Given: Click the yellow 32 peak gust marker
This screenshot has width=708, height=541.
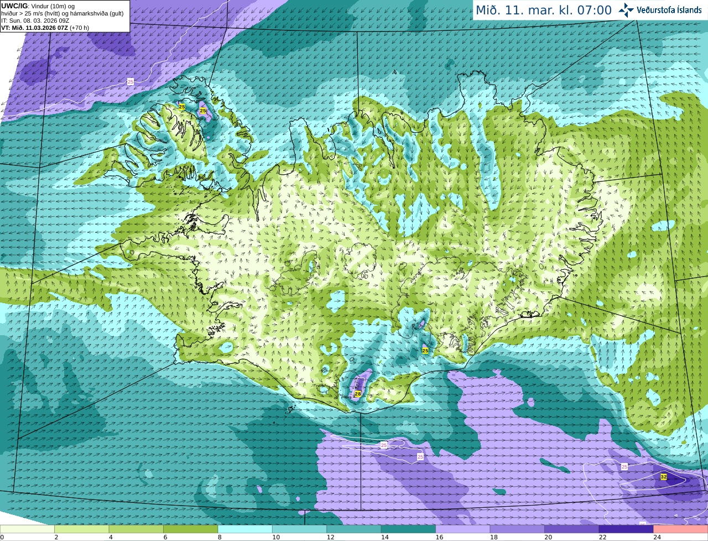Looking at the screenshot, I should [664, 476].
